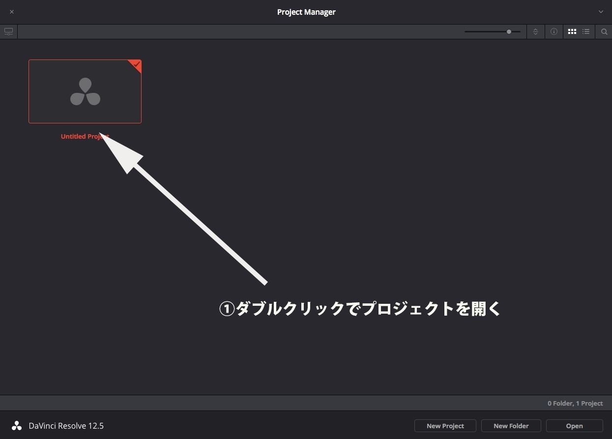612x439 pixels.
Task: Click the Untitled Project name label
Action: click(85, 136)
